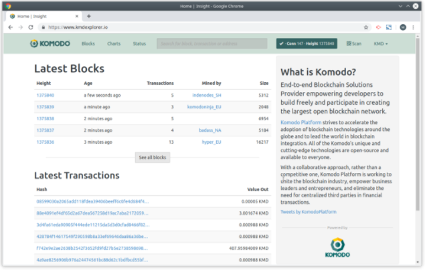Click the browser forward arrow
This screenshot has width=425, height=270.
pos(21,27)
